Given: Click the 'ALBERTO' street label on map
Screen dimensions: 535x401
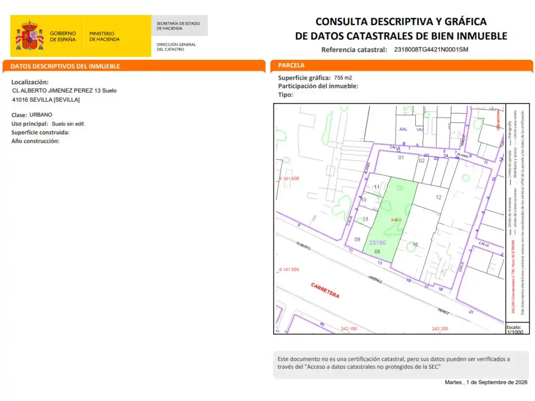Looking at the screenshot, I should click(x=304, y=246).
